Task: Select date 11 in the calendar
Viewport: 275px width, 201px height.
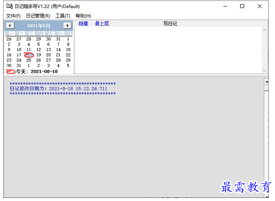Action: (29, 50)
